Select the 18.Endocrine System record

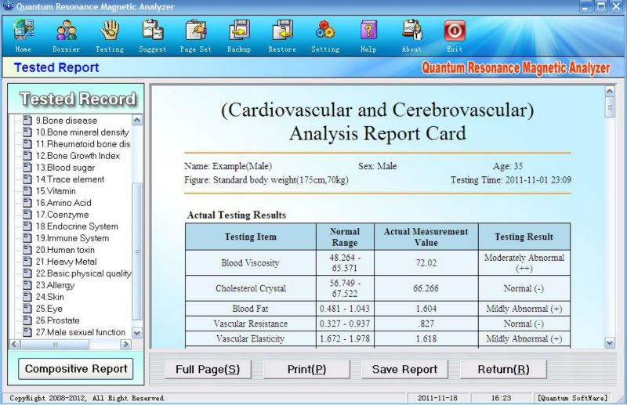(x=77, y=226)
